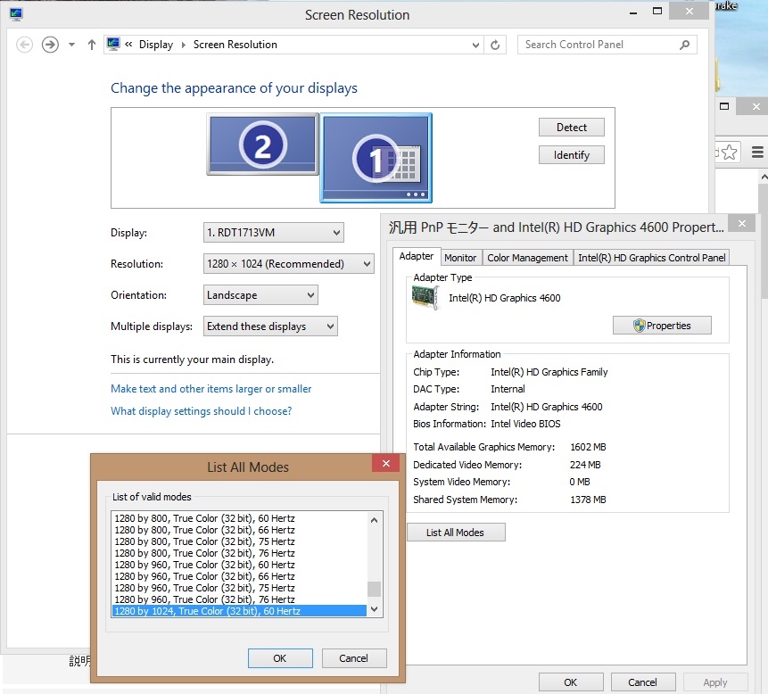Click the search magnifier icon
This screenshot has width=768, height=694.
tap(685, 45)
